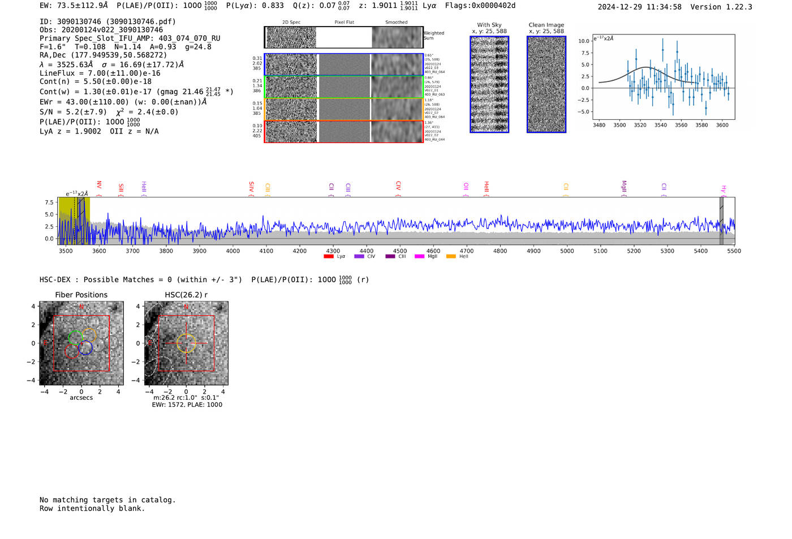Select the green-framed fiber spectrum row
This screenshot has width=792, height=539.
(x=343, y=87)
